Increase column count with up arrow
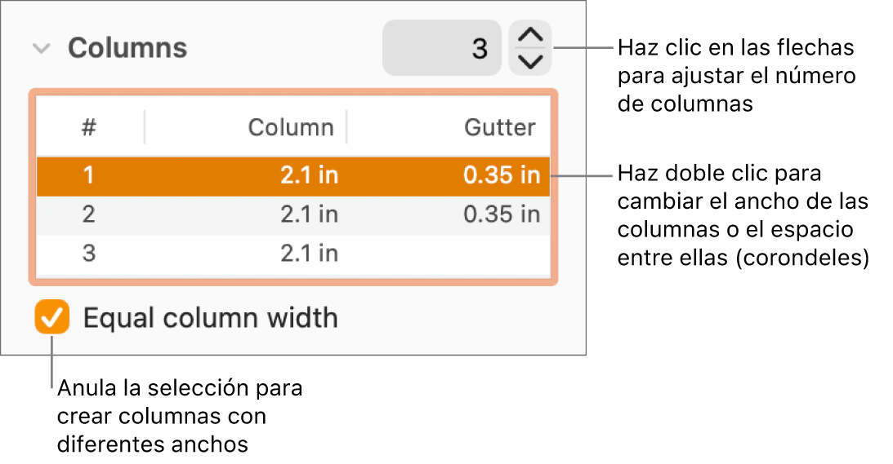Viewport: 893px width, 464px height. click(x=530, y=36)
